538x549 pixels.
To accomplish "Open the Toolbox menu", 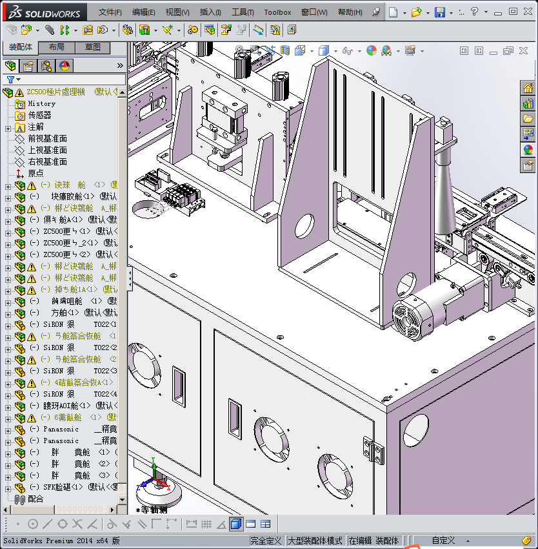I will 277,12.
